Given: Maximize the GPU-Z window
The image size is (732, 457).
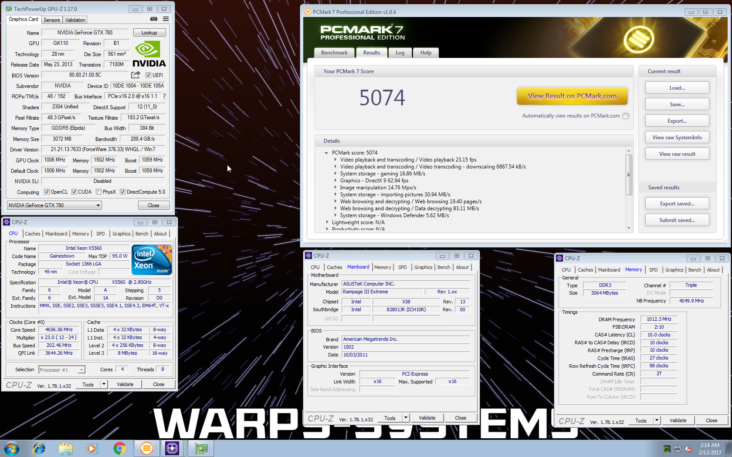Looking at the screenshot, I should (x=149, y=9).
